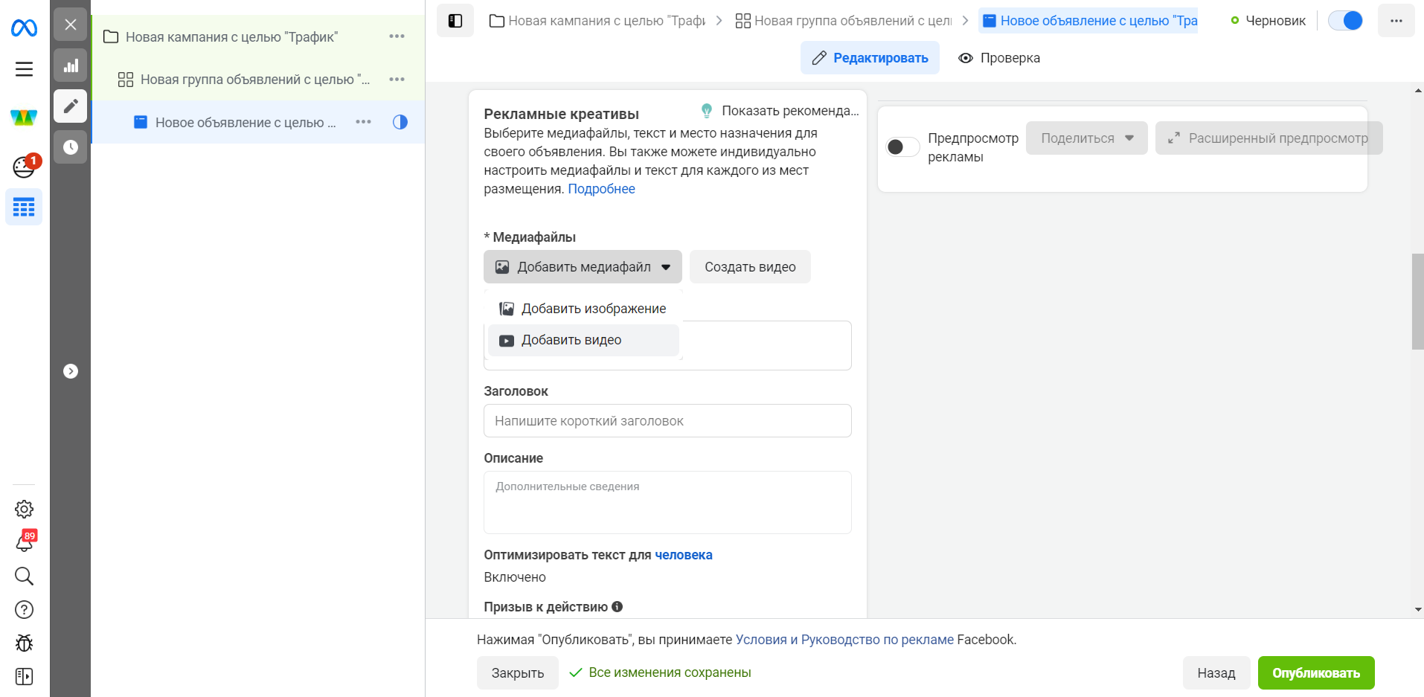Click scrollbar up arrow at top right
1424x697 pixels.
pos(1417,91)
